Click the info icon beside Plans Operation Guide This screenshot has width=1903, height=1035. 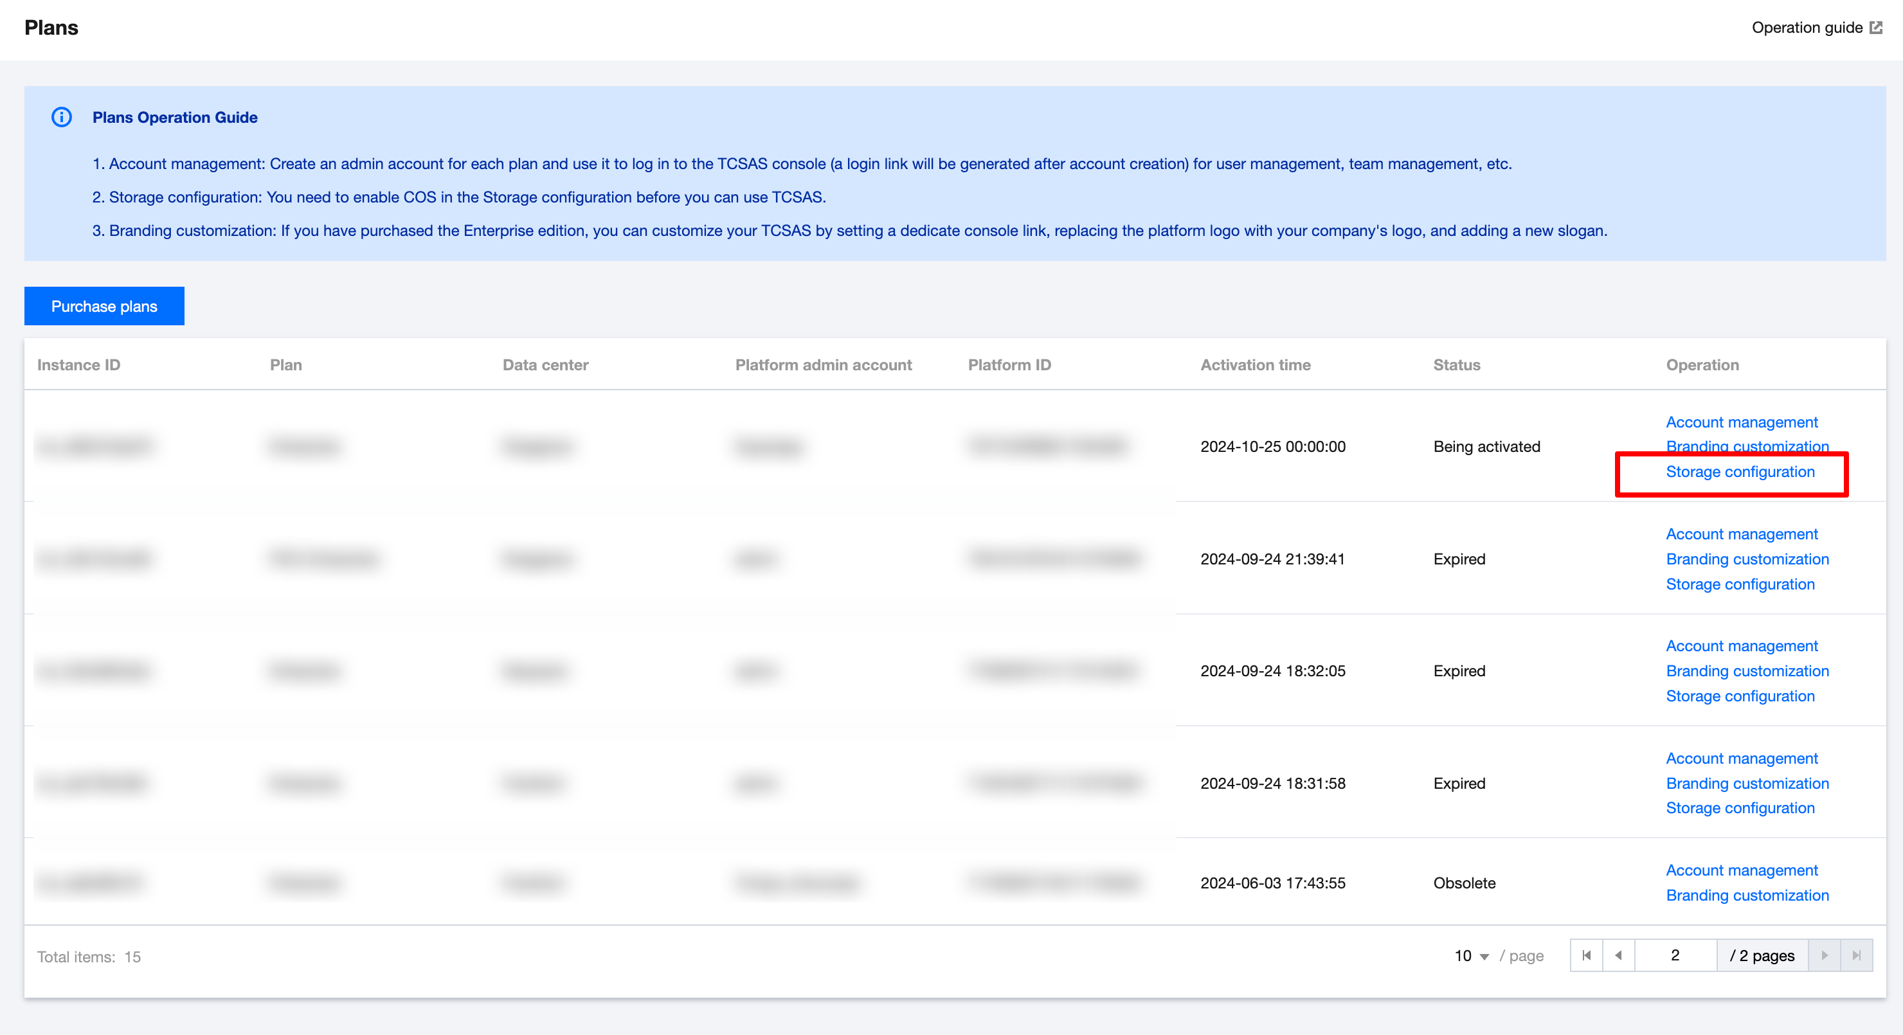[62, 118]
